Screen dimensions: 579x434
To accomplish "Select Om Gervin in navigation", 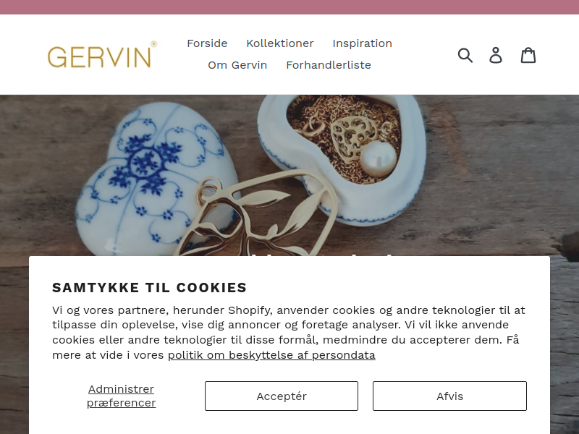I will [237, 65].
